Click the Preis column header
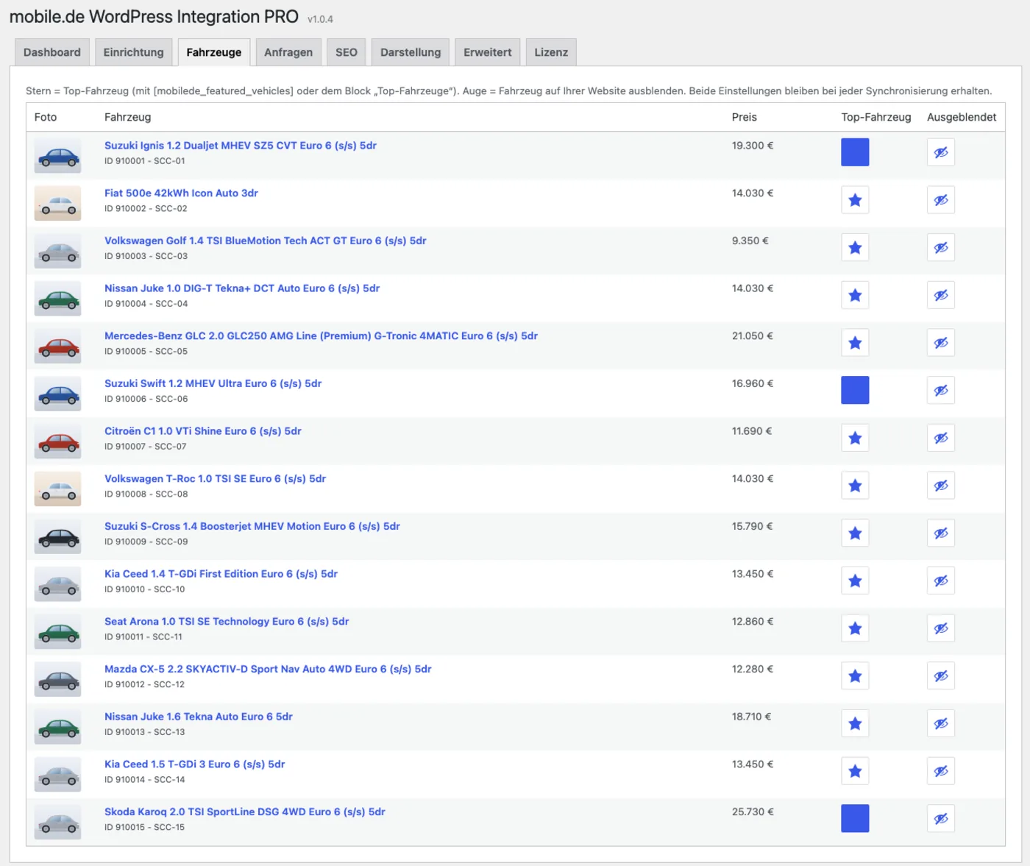This screenshot has width=1030, height=866. pyautogui.click(x=745, y=117)
